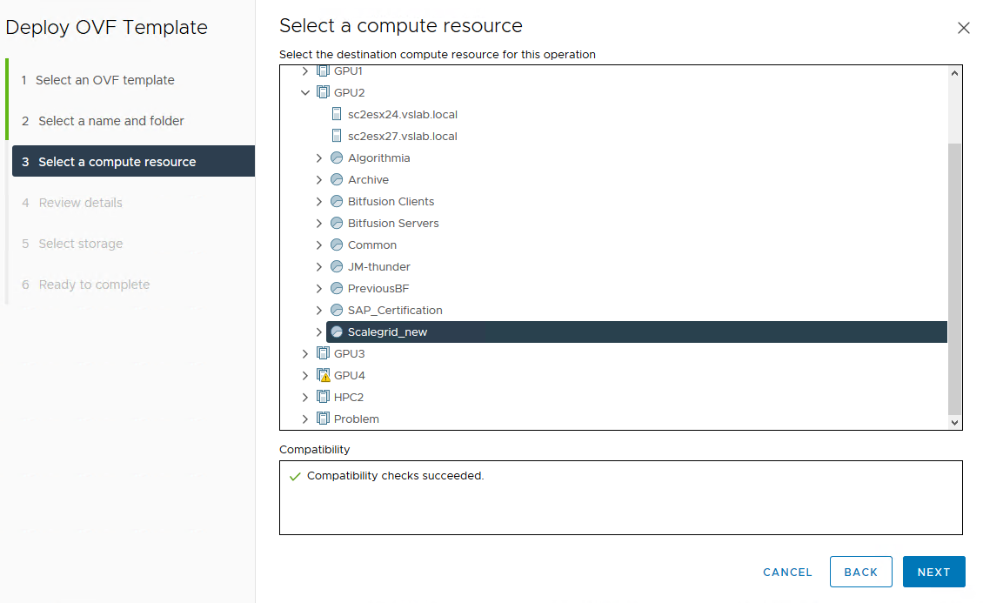Click the Bitfusion Servers resource pool icon
983x603 pixels.
click(x=337, y=223)
